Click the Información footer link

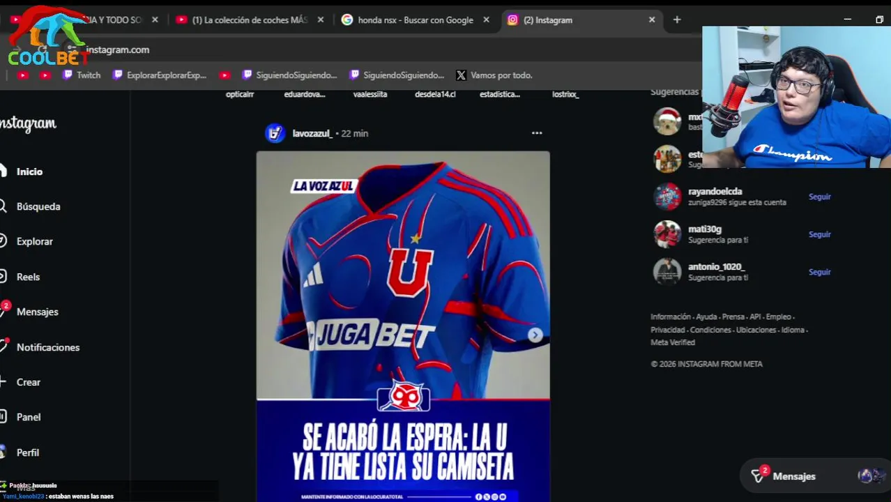coord(671,317)
